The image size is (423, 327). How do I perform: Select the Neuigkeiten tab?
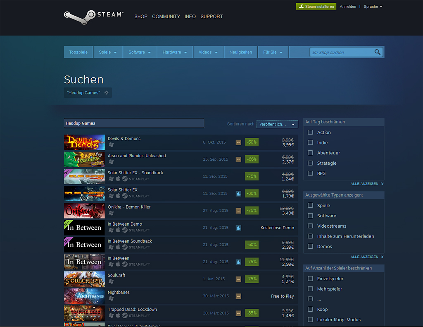pos(240,52)
